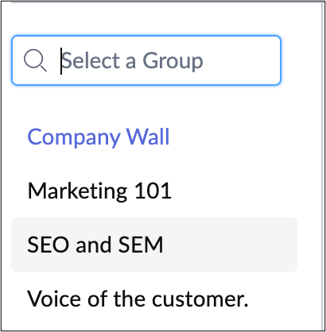
Task: Click the Select a Group placeholder text
Action: pyautogui.click(x=132, y=61)
